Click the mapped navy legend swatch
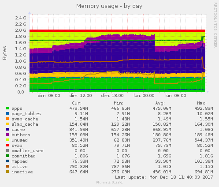The image size is (219, 187). click(x=7, y=161)
